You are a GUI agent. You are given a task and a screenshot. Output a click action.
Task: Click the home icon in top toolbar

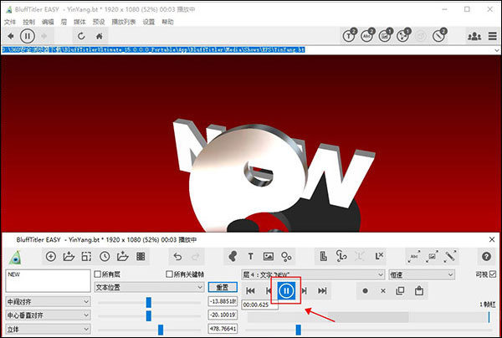100,37
